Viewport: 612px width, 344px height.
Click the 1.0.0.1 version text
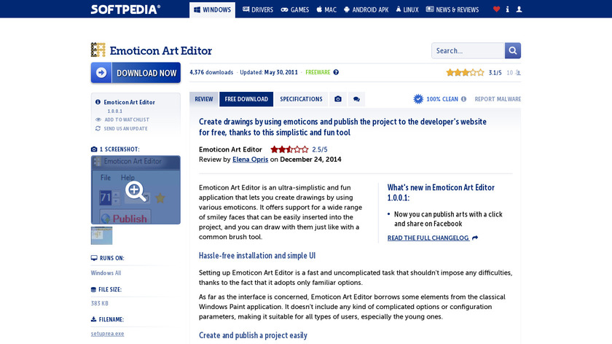115,112
